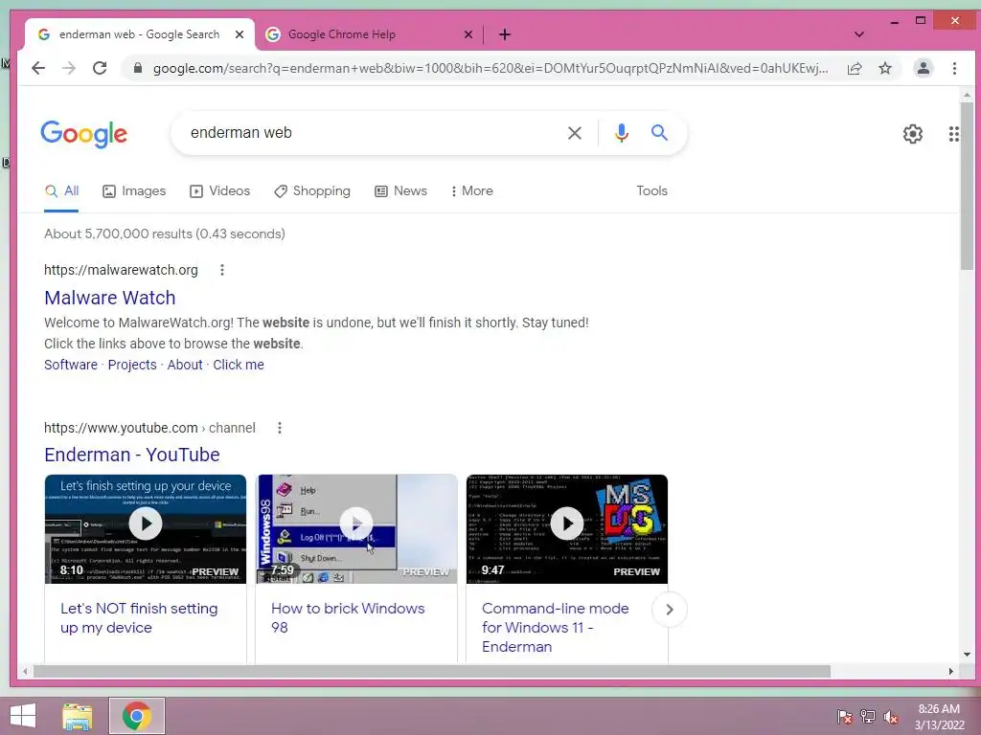This screenshot has height=735, width=981.
Task: Play the 7:59 Windows 98 video thumbnail
Action: tap(356, 523)
